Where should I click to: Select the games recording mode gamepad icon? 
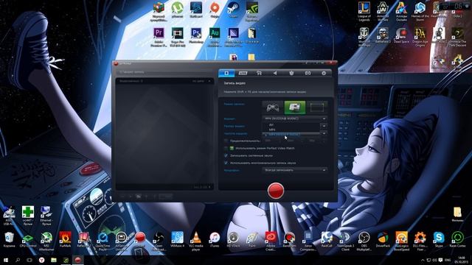272,107
